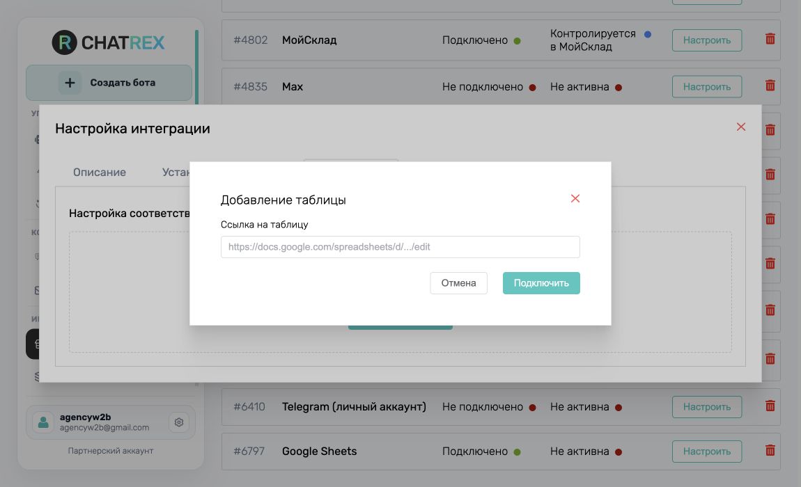The width and height of the screenshot is (801, 487).
Task: Delete the Max integration
Action: coord(770,86)
